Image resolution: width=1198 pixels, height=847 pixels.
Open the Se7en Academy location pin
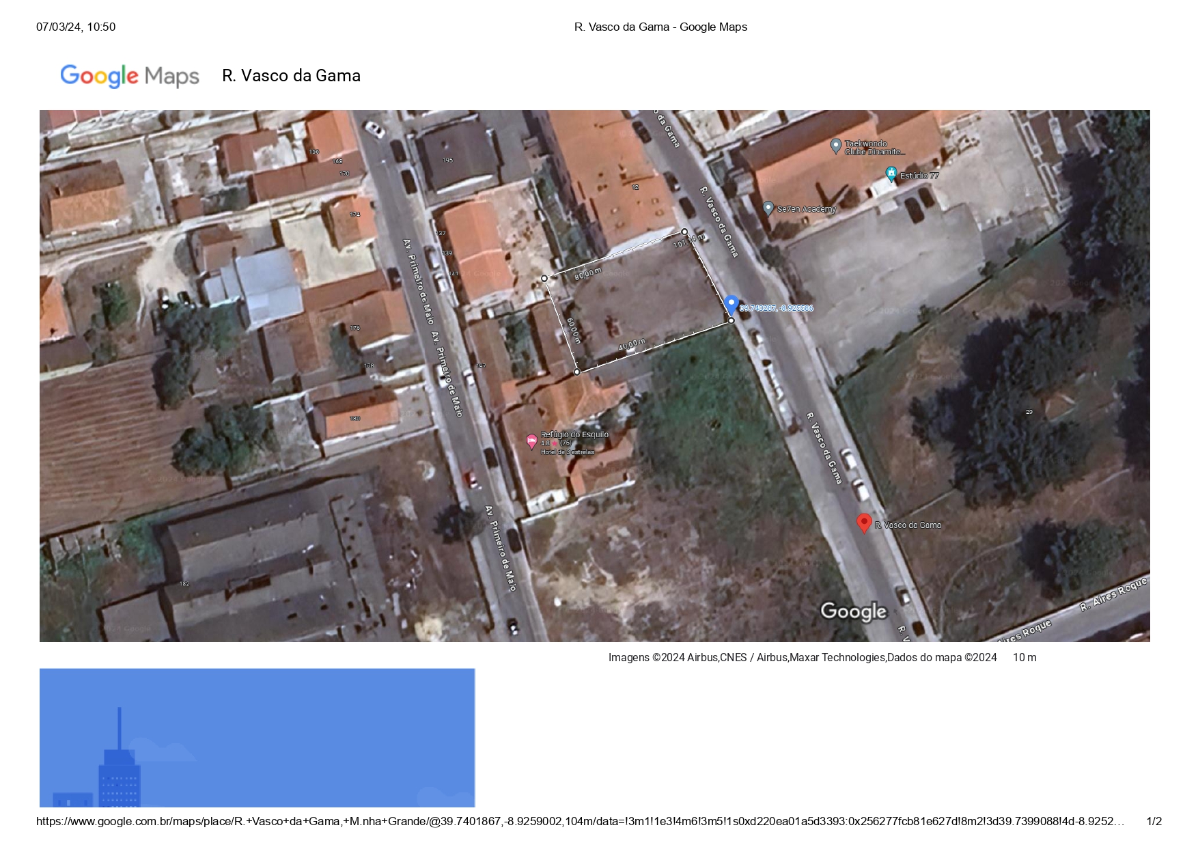point(768,208)
